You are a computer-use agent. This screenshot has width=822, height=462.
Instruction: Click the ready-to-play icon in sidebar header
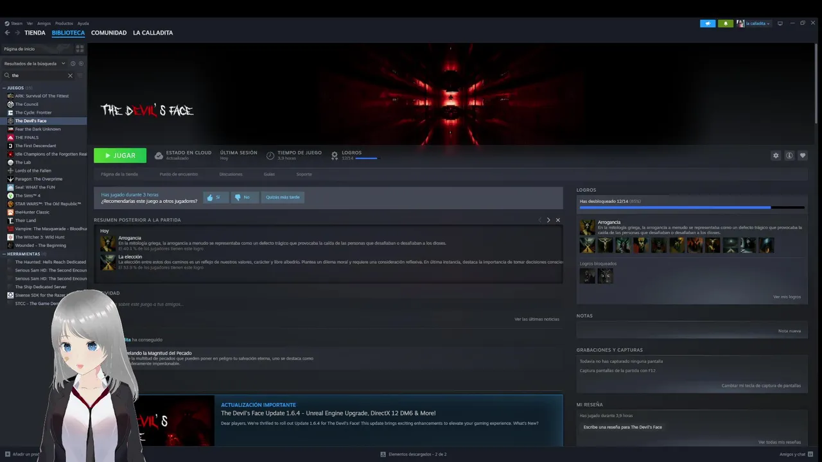[81, 64]
